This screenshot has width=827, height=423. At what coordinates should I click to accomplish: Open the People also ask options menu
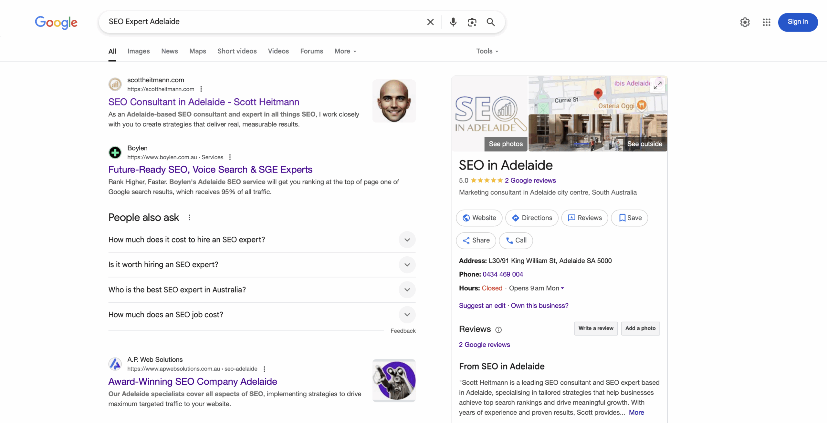click(189, 218)
